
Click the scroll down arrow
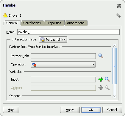(115, 96)
